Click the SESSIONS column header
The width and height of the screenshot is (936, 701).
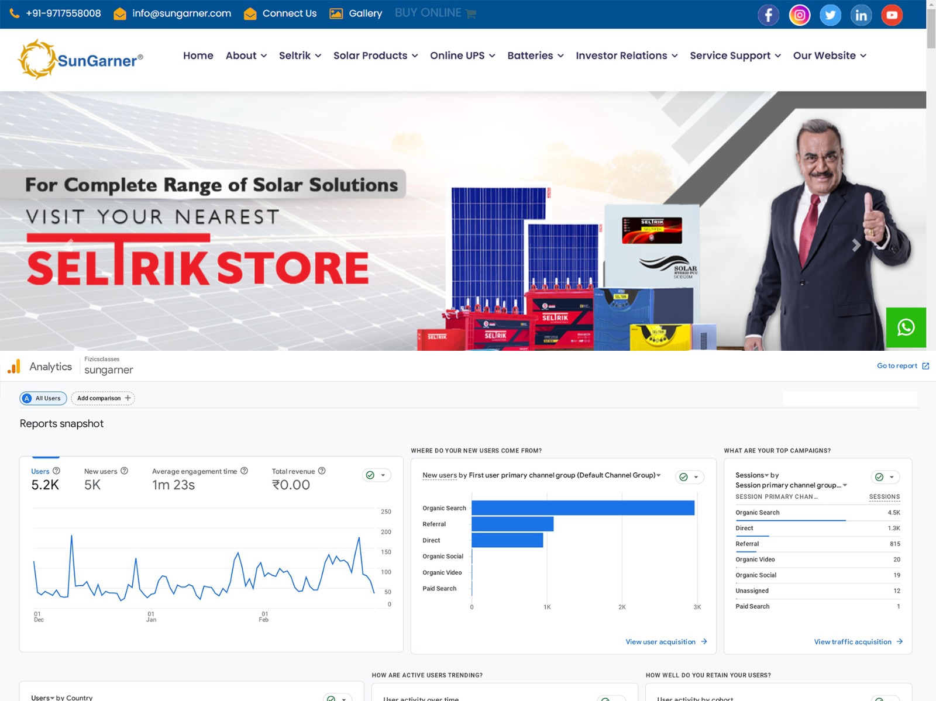pyautogui.click(x=885, y=496)
